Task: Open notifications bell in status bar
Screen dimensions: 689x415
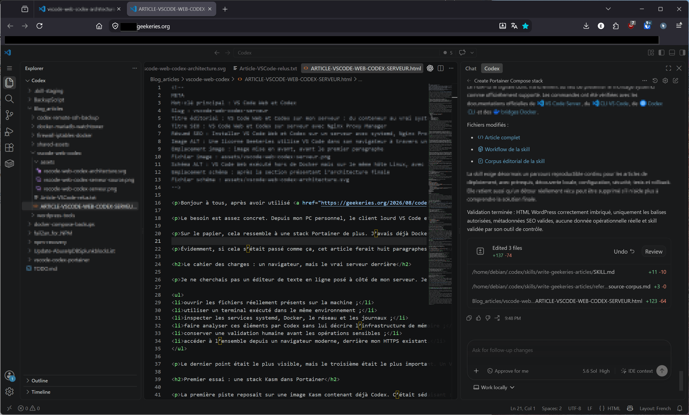Action: [x=680, y=408]
